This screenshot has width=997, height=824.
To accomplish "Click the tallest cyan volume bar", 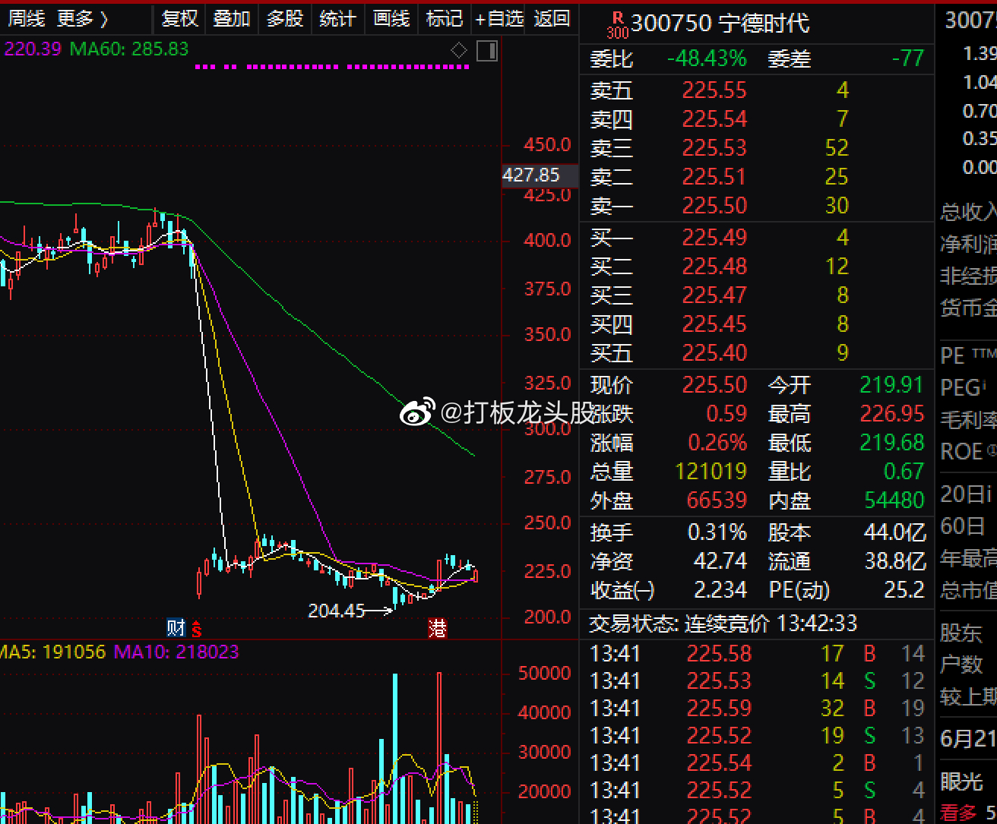I will [395, 748].
